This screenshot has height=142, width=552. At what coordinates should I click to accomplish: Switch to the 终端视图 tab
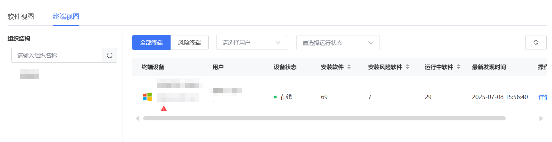point(66,17)
